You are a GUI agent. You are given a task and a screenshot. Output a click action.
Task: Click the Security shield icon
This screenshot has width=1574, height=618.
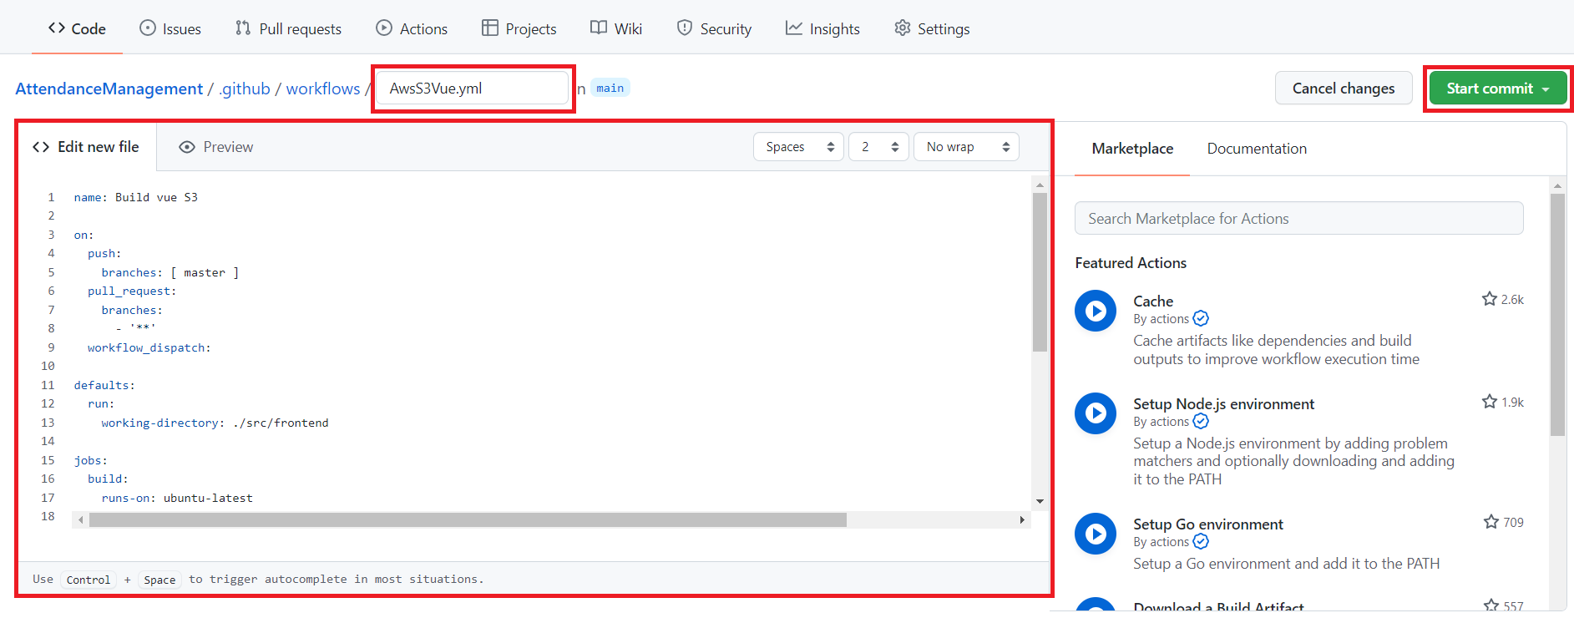[685, 28]
